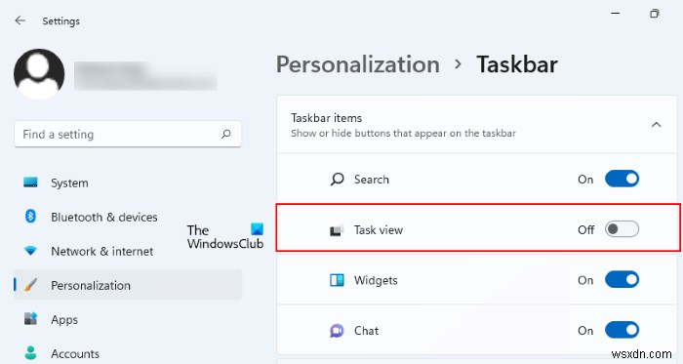Click the user profile avatar picture

(39, 73)
